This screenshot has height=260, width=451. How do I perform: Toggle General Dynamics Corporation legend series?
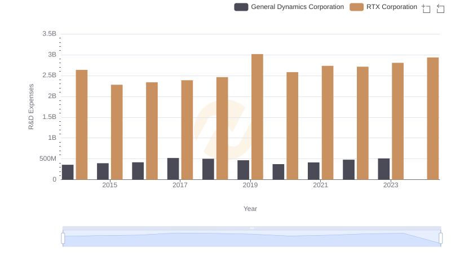(289, 7)
